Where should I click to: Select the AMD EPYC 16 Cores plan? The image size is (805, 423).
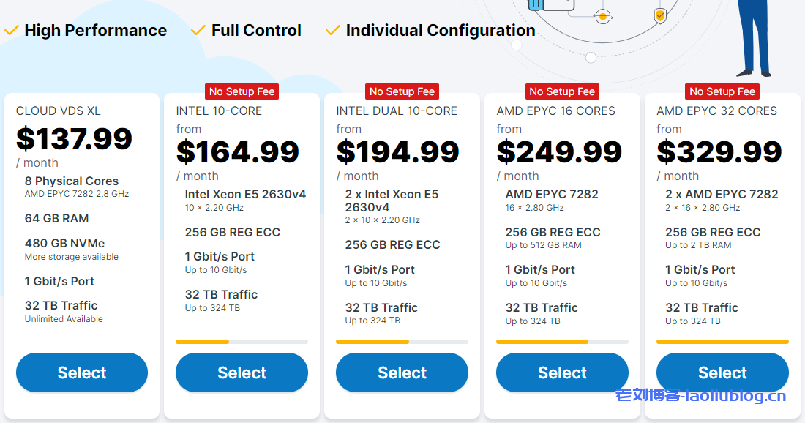tap(562, 373)
